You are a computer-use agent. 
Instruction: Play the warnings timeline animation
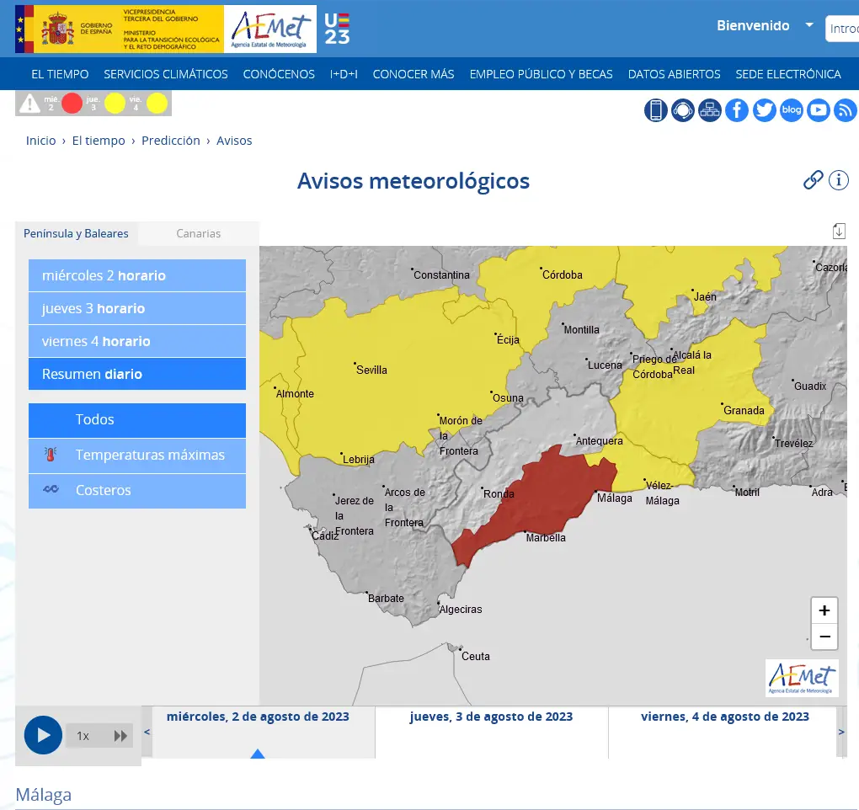[x=43, y=735]
